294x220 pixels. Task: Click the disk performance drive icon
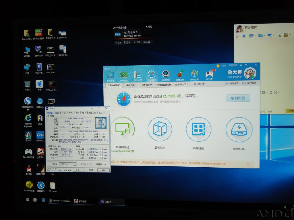(x=239, y=130)
